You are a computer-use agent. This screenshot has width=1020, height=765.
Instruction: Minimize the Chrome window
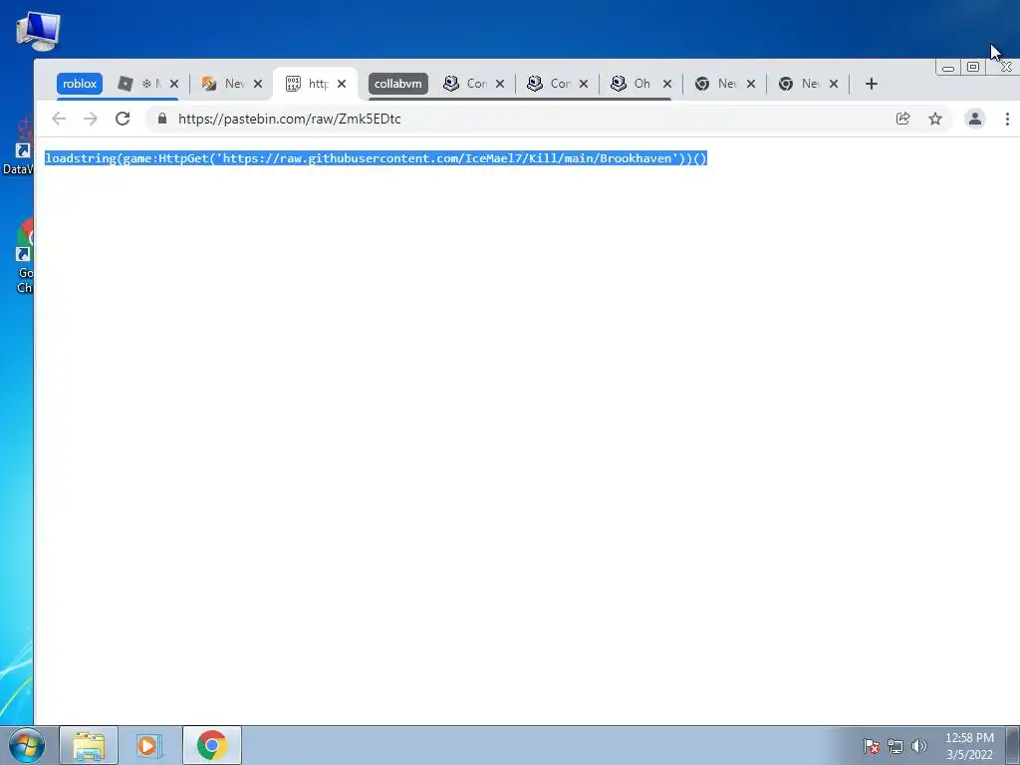(948, 67)
